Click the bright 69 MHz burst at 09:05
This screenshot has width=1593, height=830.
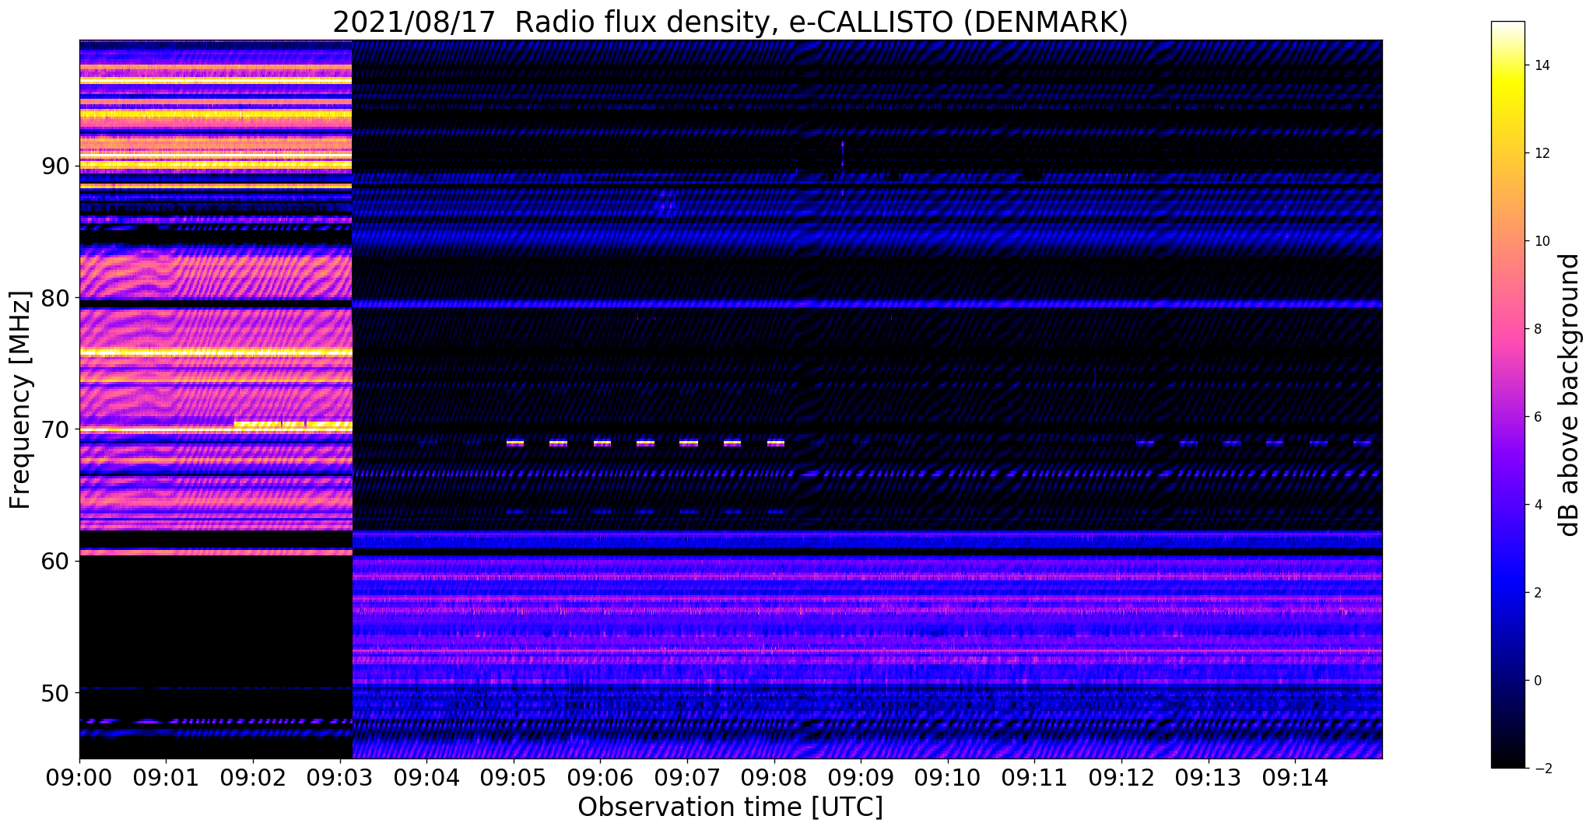click(515, 443)
